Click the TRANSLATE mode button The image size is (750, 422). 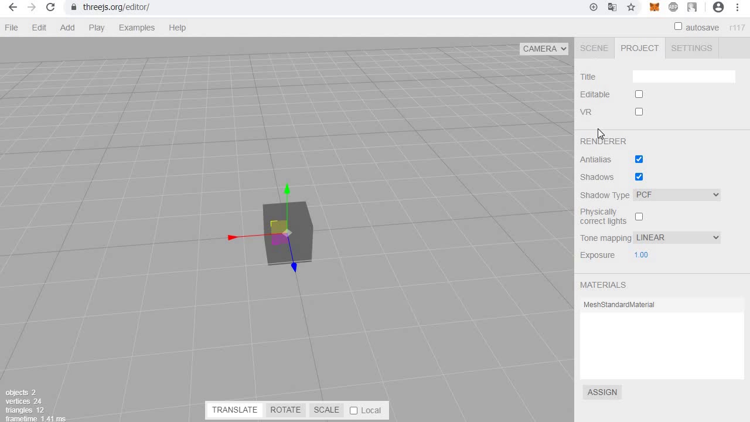pyautogui.click(x=234, y=410)
